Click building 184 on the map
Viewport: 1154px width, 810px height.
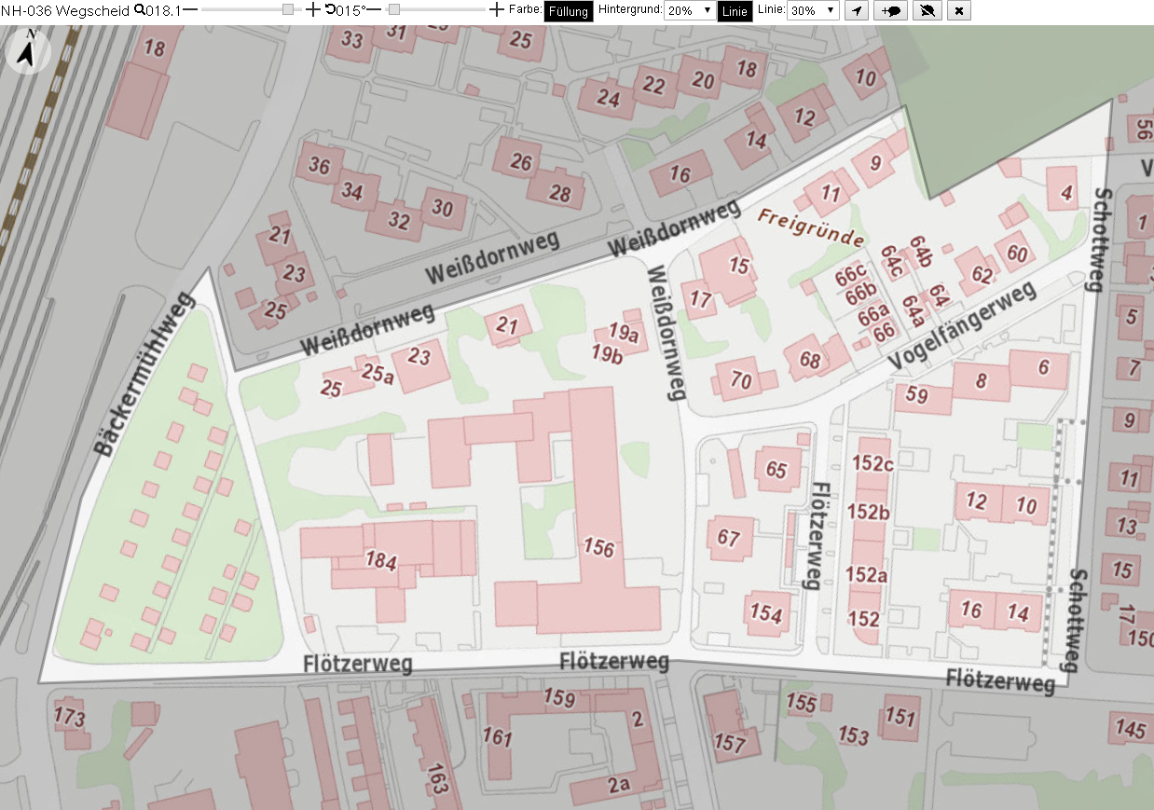381,562
